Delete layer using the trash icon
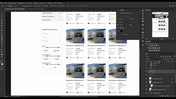 173,96
